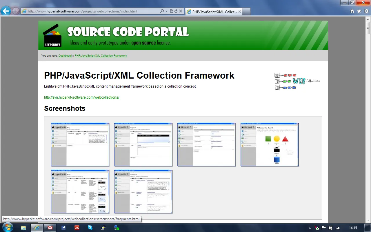
Task: Follow the Dashboard breadcrumb link
Action: pyautogui.click(x=65, y=56)
